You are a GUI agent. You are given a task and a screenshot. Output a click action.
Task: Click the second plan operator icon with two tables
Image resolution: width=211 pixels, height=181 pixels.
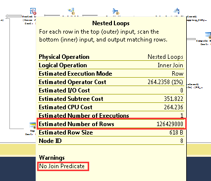(71, 11)
